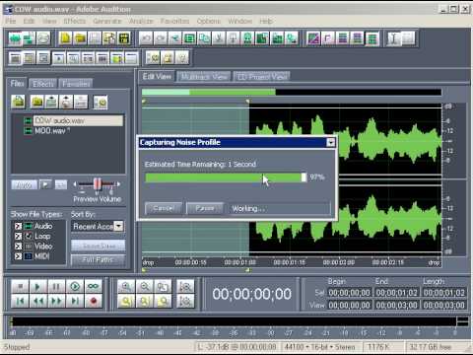Viewport: 473px width, 355px height.
Task: Select the I-beam time selection tool
Action: (x=394, y=38)
